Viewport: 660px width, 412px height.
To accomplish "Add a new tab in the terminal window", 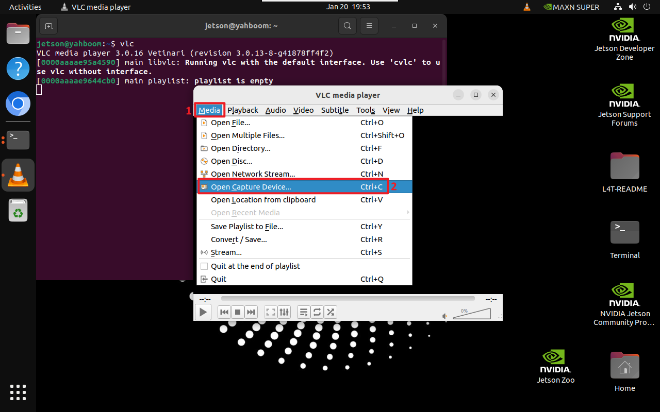I will tap(48, 26).
